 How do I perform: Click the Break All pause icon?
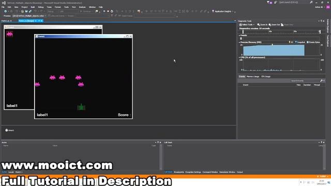(x=104, y=11)
